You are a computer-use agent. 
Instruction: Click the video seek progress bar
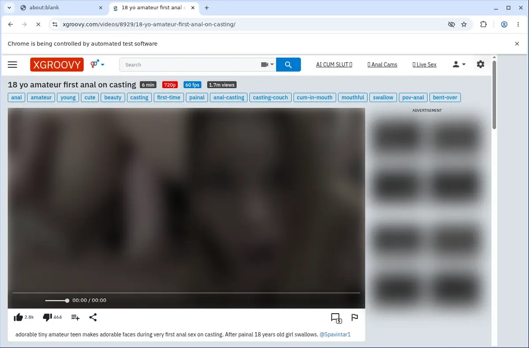186,292
